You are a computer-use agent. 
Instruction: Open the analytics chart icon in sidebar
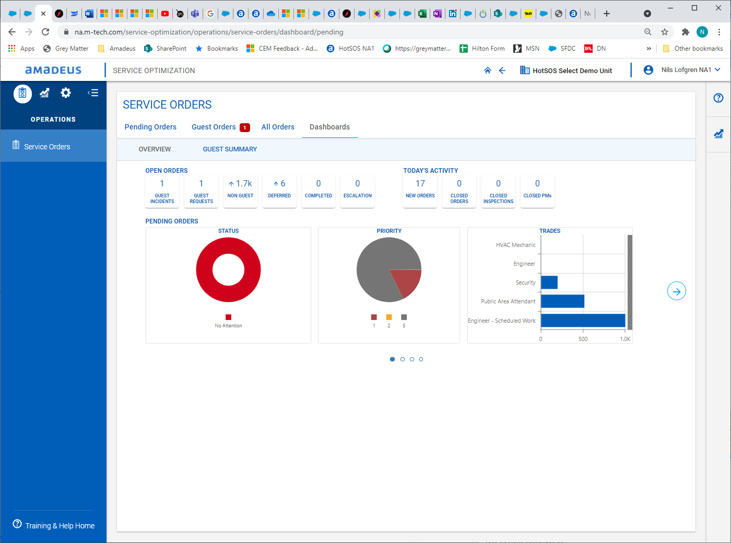(44, 93)
